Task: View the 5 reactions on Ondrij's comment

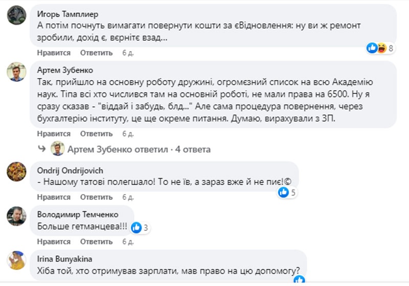Action: click(x=286, y=193)
